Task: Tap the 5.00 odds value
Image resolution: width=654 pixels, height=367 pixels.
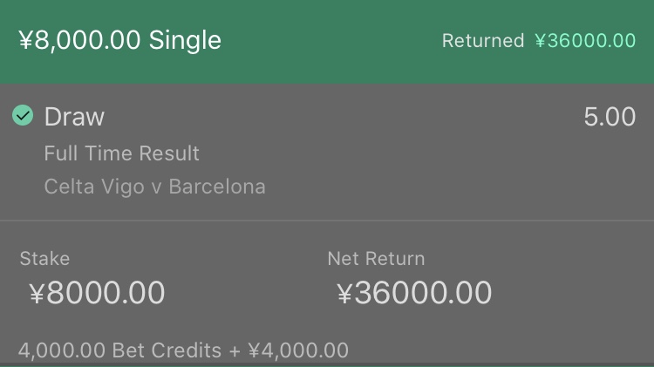Action: click(610, 116)
